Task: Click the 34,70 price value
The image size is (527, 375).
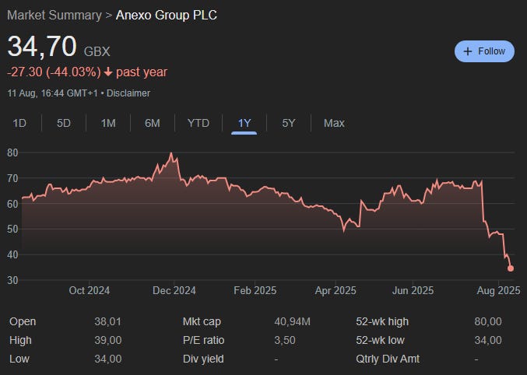Action: (x=42, y=47)
